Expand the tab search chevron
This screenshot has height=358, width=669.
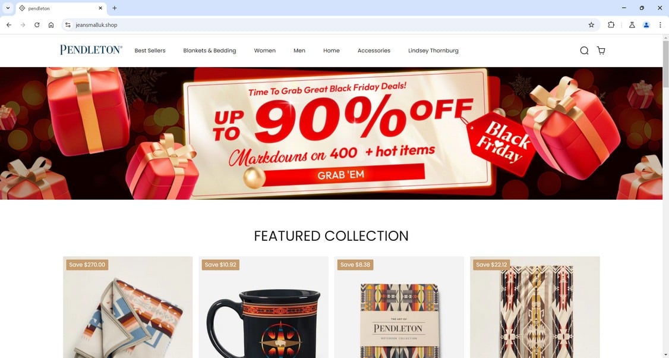point(8,8)
